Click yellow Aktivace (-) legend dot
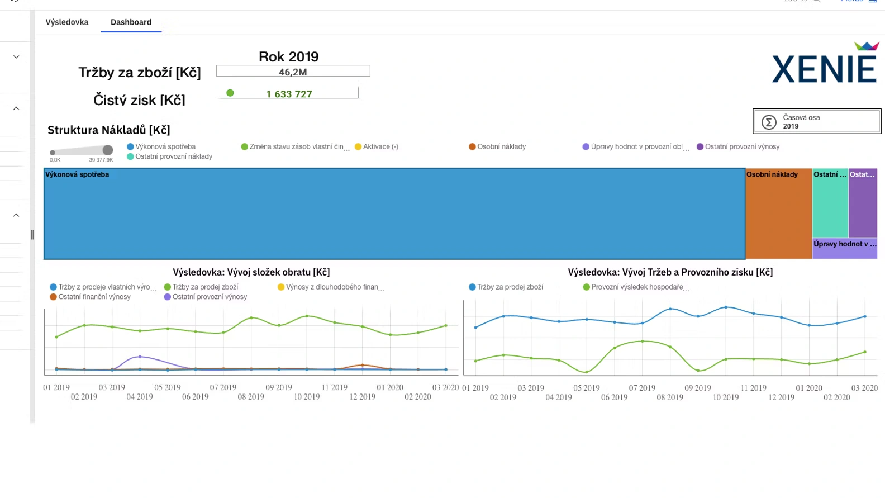This screenshot has height=498, width=885. [x=358, y=147]
